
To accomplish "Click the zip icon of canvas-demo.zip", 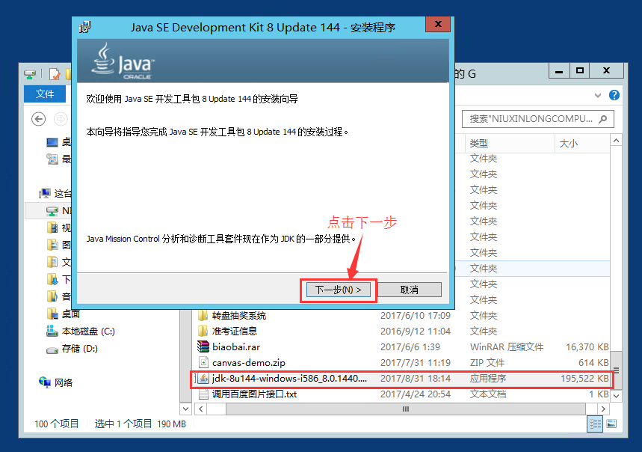I will point(203,362).
